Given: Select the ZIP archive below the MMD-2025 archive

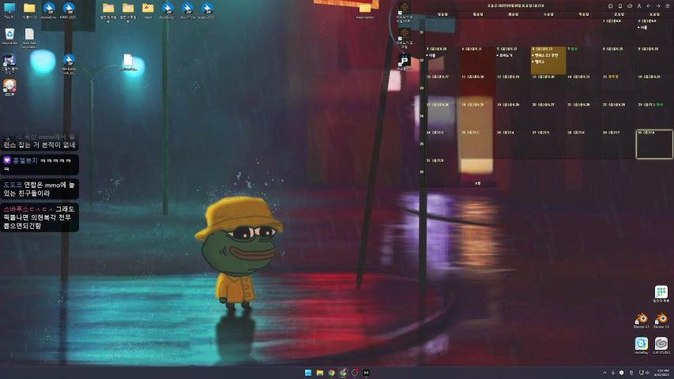Looking at the screenshot, I should [69, 64].
